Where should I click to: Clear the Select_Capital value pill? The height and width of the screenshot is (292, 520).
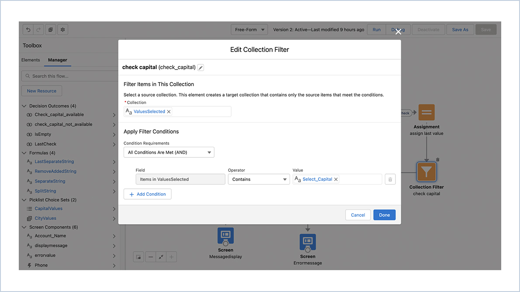[x=336, y=179]
